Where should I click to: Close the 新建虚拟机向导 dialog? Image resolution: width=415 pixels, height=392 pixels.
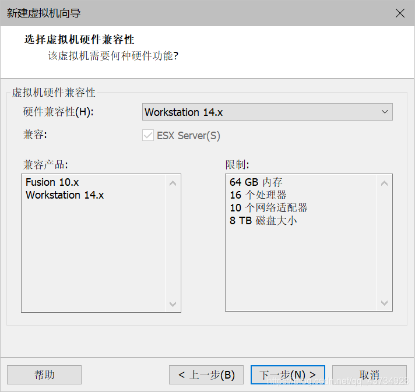point(400,13)
